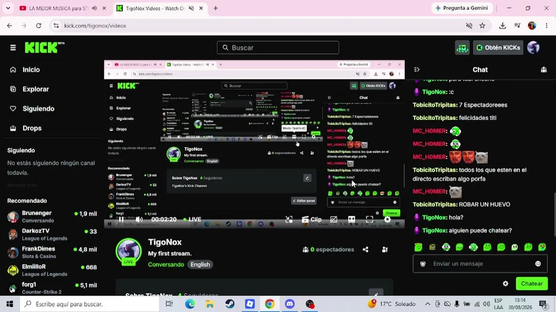Open the video player settings gear

[x=388, y=219]
